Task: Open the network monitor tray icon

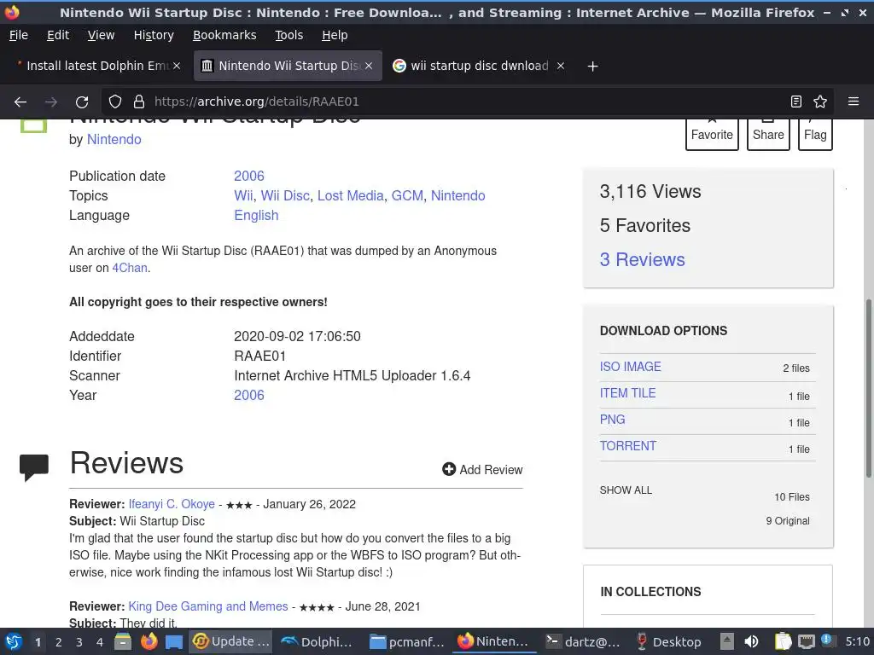Action: coord(806,641)
